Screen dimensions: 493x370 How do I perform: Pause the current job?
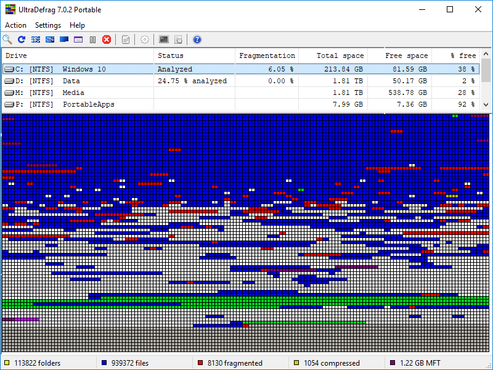[92, 39]
